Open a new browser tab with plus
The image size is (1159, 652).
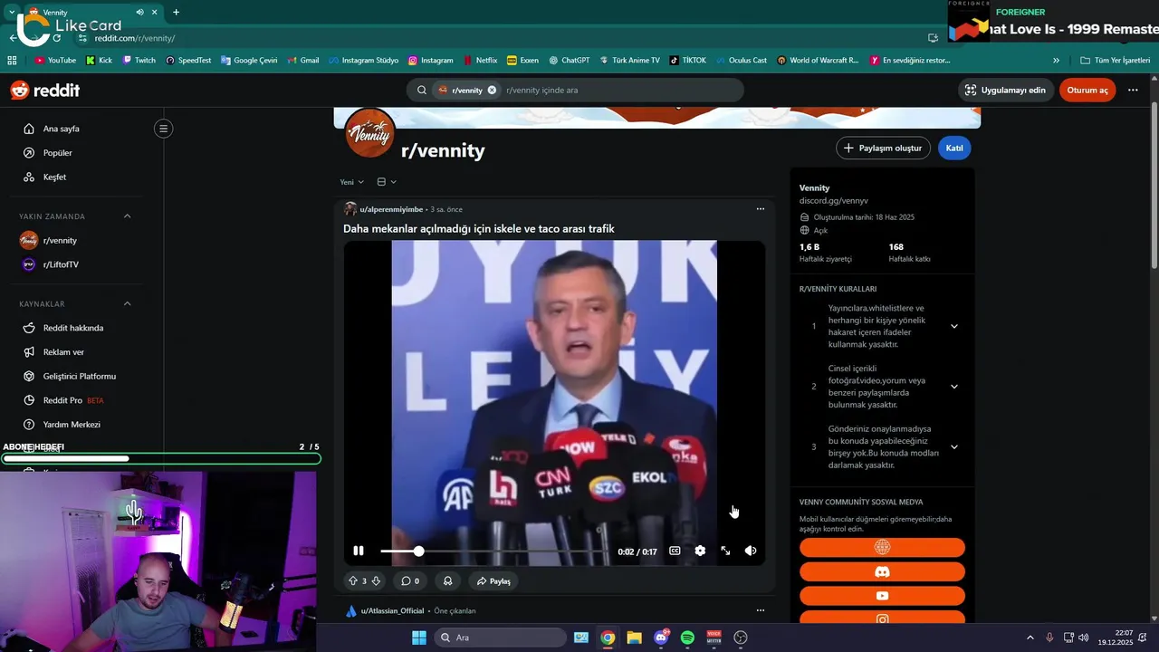click(x=176, y=13)
